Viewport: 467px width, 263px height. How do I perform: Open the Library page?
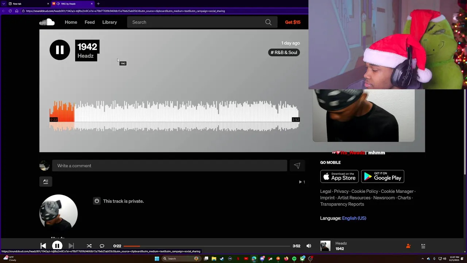tap(109, 22)
